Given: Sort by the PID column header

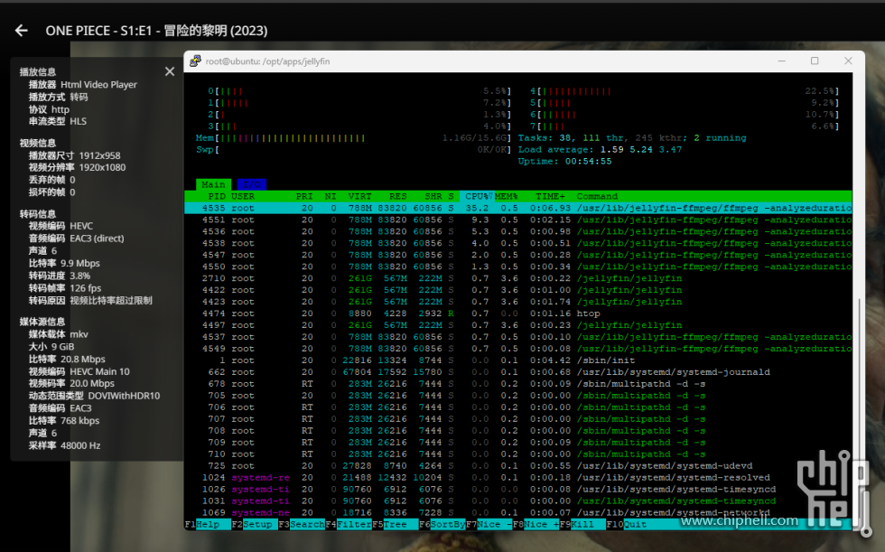Looking at the screenshot, I should point(217,196).
